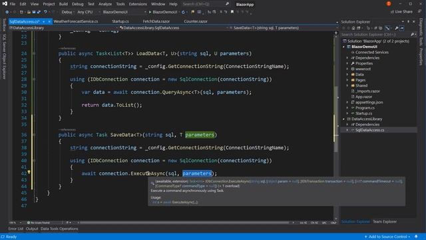
Task: Collapse using block at line 40
Action: click(34, 161)
